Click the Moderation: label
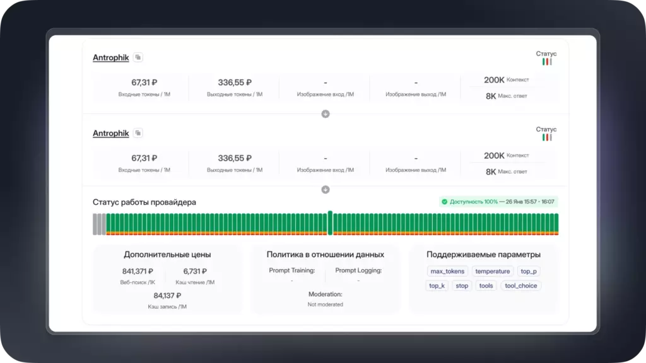646x363 pixels. (x=325, y=294)
